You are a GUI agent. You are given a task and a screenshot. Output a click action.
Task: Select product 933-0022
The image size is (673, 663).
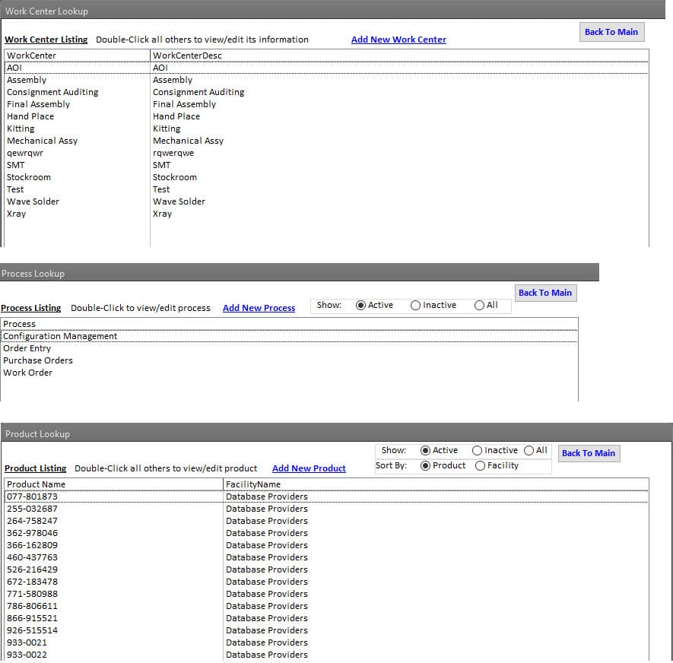[x=326, y=655]
